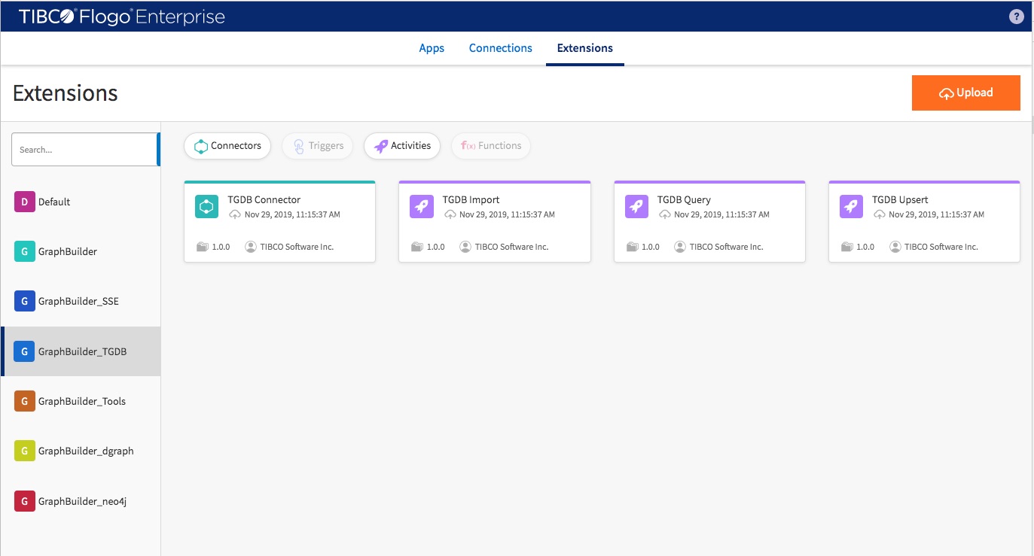Focus the Search extensions field
The height and width of the screenshot is (556, 1034).
point(84,150)
